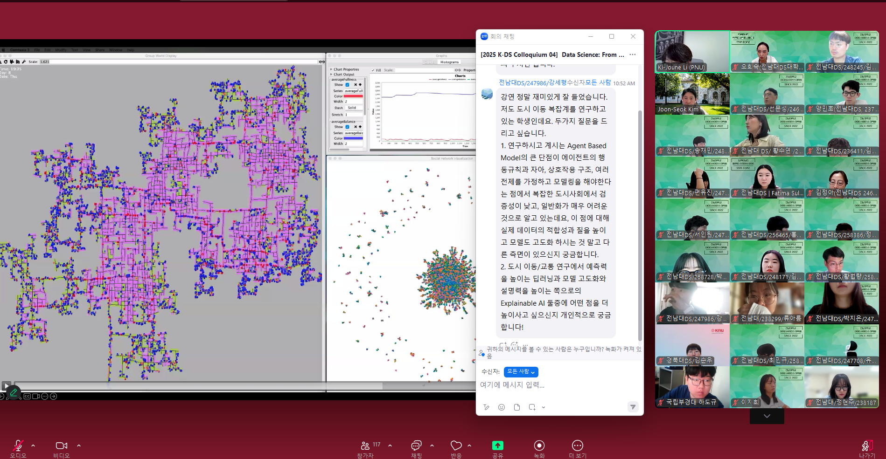This screenshot has width=886, height=459.
Task: Send the chat message arrow button
Action: point(633,407)
